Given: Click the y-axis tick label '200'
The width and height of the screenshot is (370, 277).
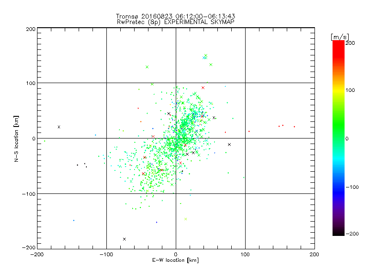Looking at the screenshot, I should pos(31,29).
